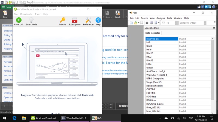Image resolution: width=218 pixels, height=122 pixels.
Task: Click Data inspector vertical scrollbar thumb
Action: pyautogui.click(x=212, y=70)
